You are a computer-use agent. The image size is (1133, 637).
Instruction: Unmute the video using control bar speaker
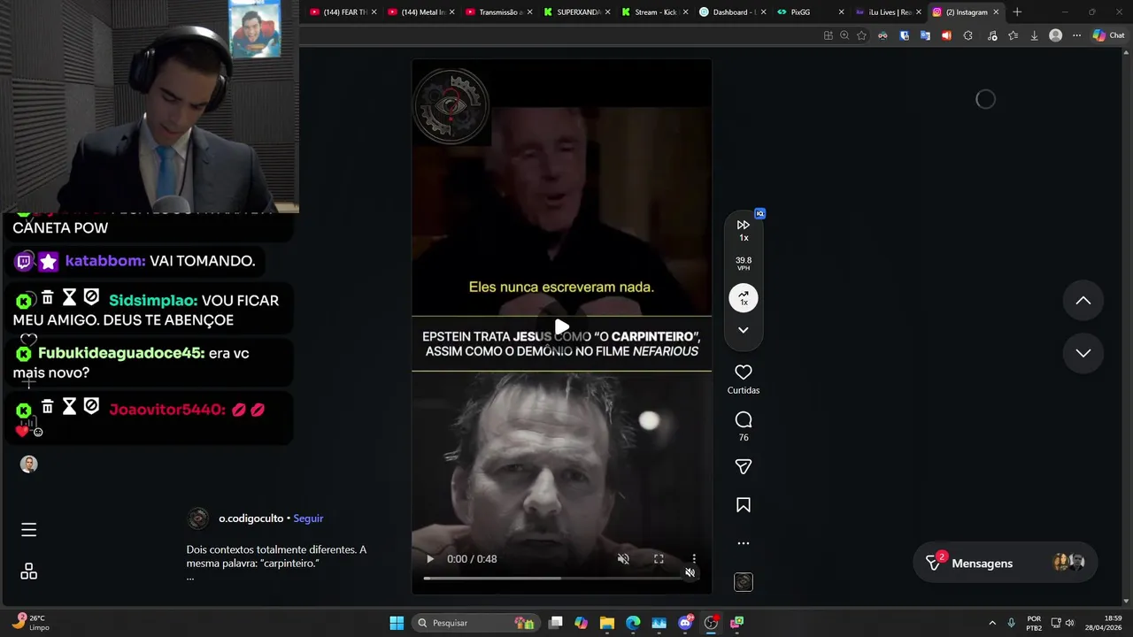pyautogui.click(x=623, y=558)
